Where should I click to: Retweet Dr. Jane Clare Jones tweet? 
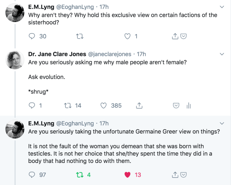click(68, 106)
